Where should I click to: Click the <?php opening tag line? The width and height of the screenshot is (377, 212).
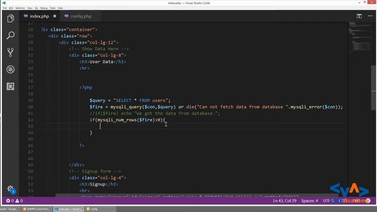point(86,88)
